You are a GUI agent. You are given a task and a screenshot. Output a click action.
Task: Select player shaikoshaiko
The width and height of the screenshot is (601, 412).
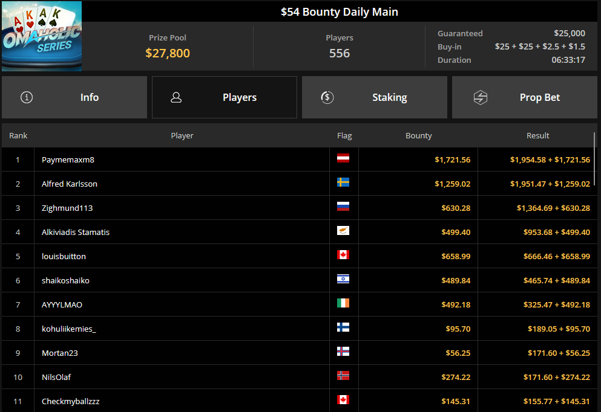point(65,280)
